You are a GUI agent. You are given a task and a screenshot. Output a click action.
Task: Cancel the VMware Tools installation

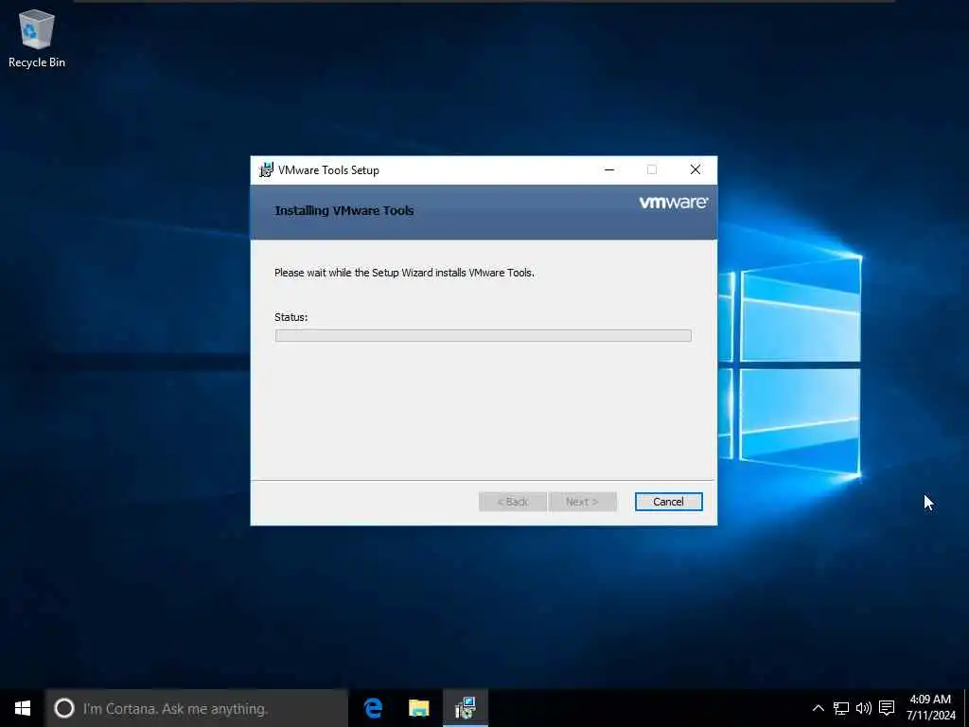tap(668, 502)
